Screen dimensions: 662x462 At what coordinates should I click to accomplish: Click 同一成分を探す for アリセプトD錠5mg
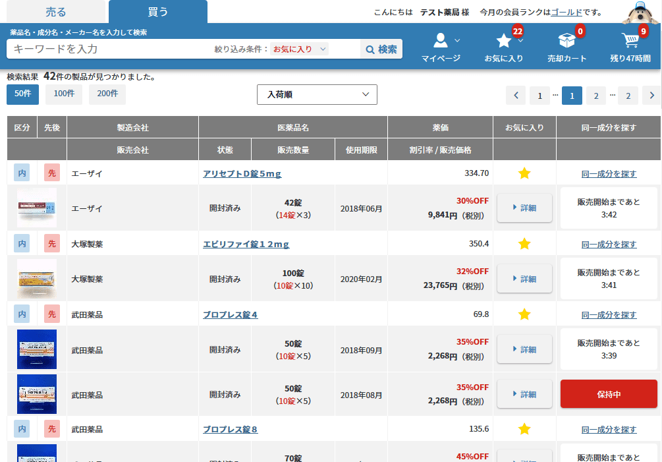click(x=609, y=173)
